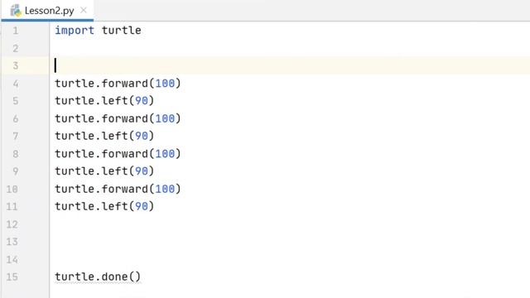Click line number 8 in the gutter
The image size is (530, 298).
coord(16,154)
